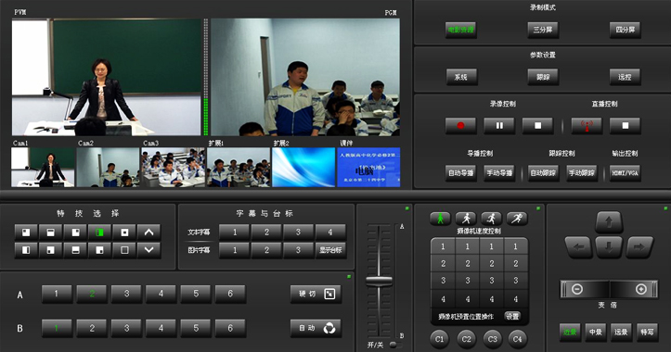Open the 系统 parameter settings
The width and height of the screenshot is (671, 352).
[460, 77]
